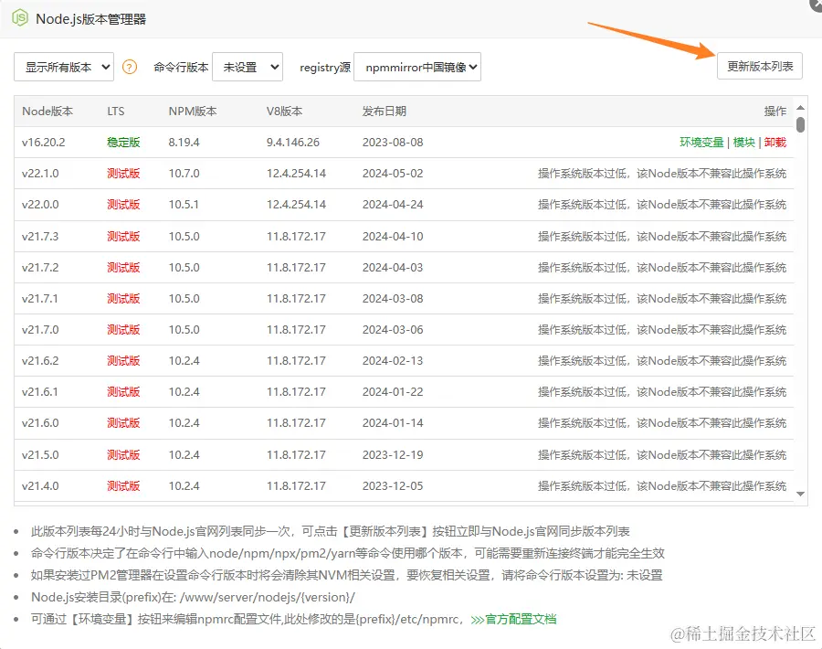Click the NPM版本 column header
The image size is (822, 649).
coord(193,112)
